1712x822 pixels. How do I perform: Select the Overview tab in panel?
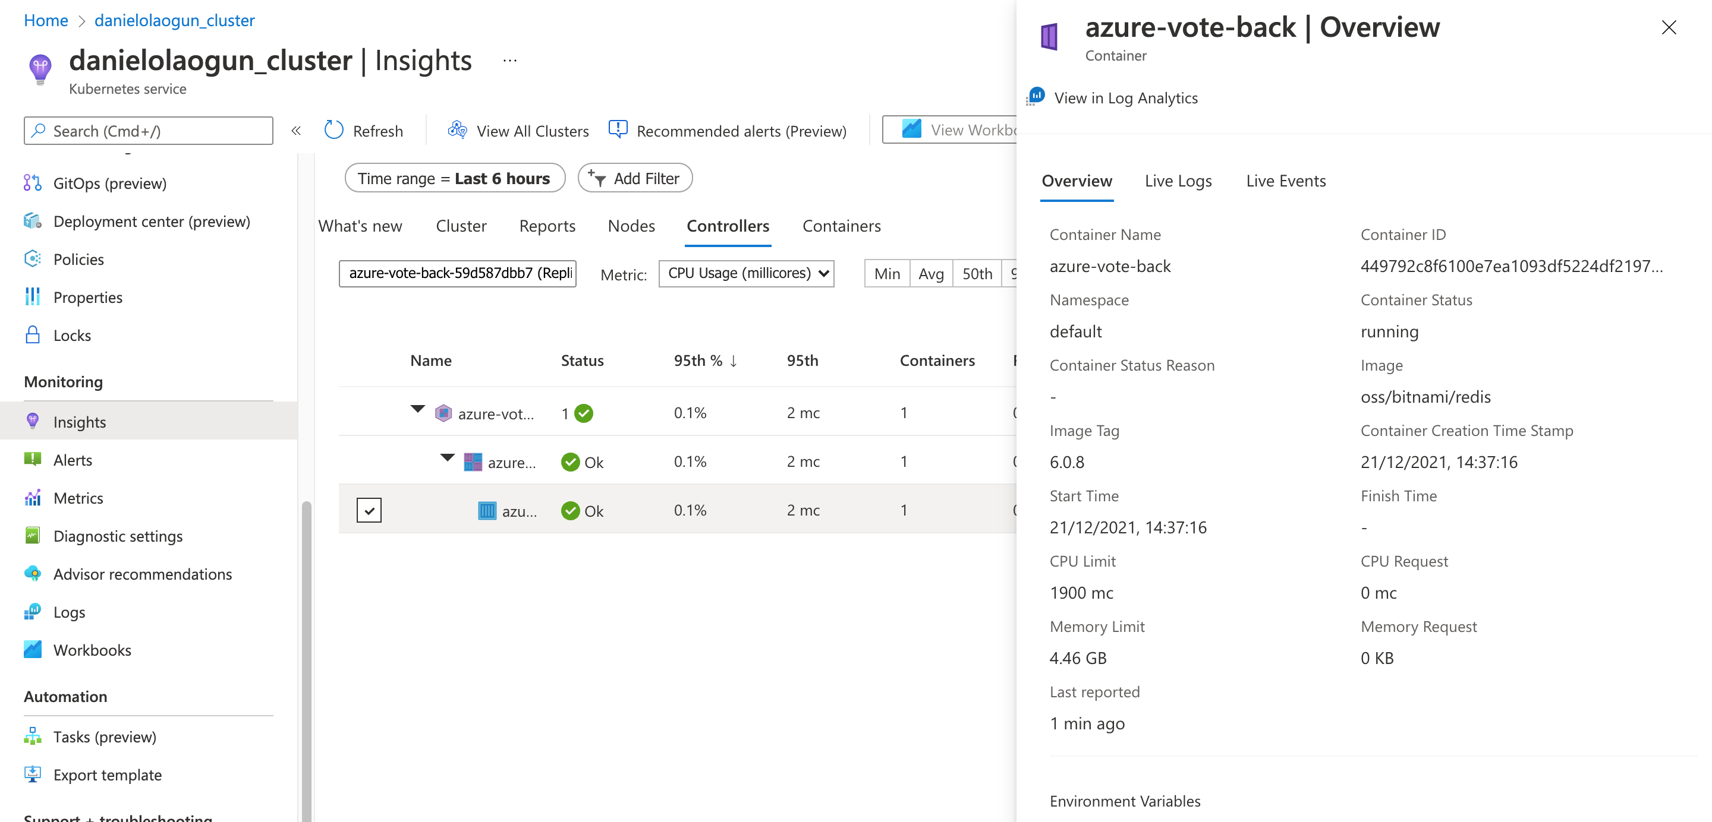pos(1077,181)
